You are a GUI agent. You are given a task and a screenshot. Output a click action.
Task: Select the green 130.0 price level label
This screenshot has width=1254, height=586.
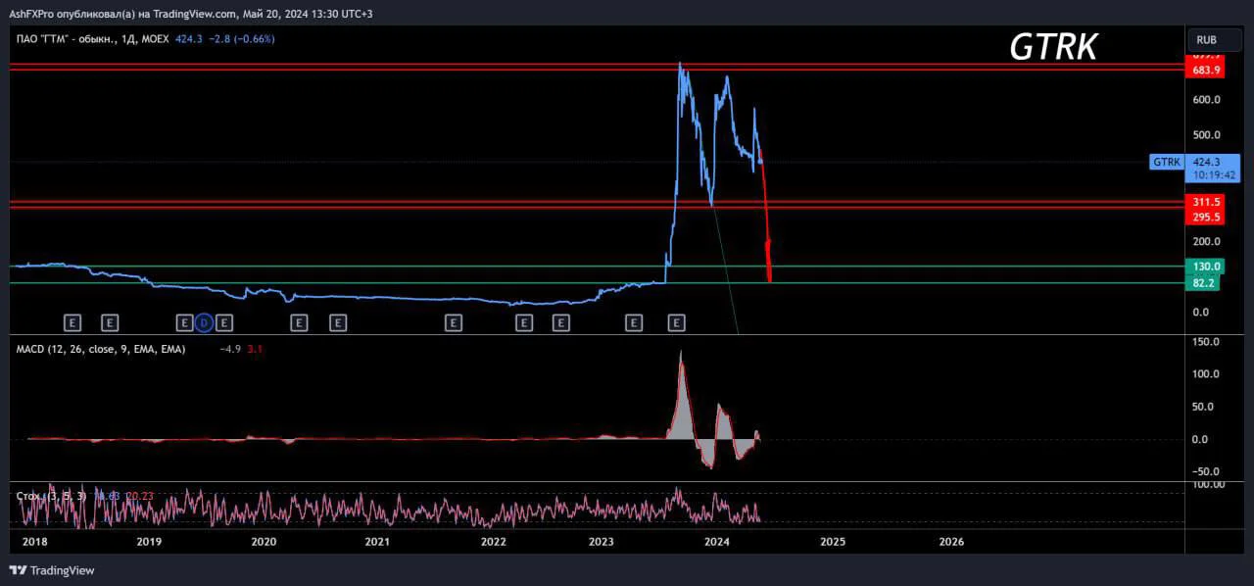click(1206, 267)
